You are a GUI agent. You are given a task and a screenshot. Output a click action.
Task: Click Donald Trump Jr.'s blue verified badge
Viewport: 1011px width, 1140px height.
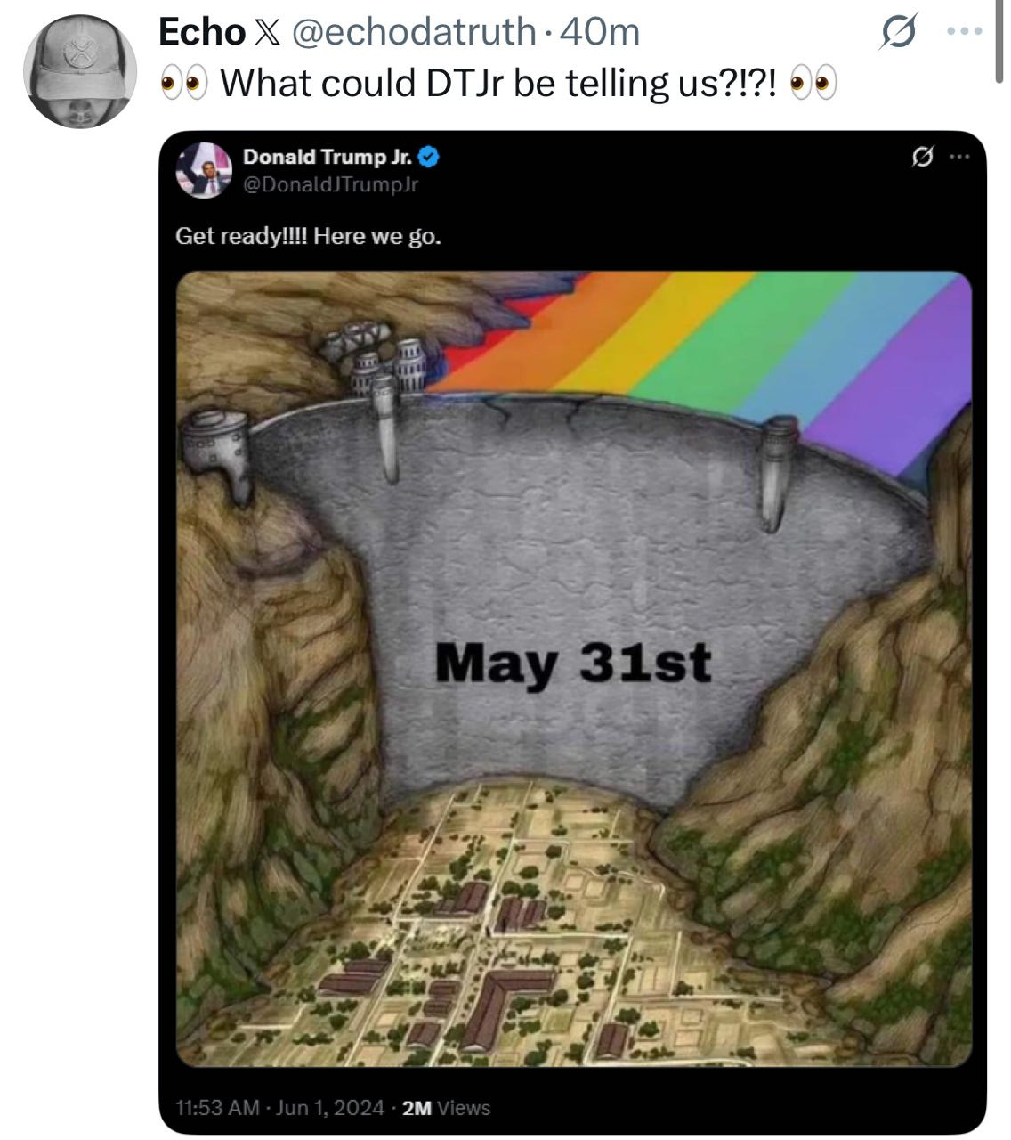point(429,158)
